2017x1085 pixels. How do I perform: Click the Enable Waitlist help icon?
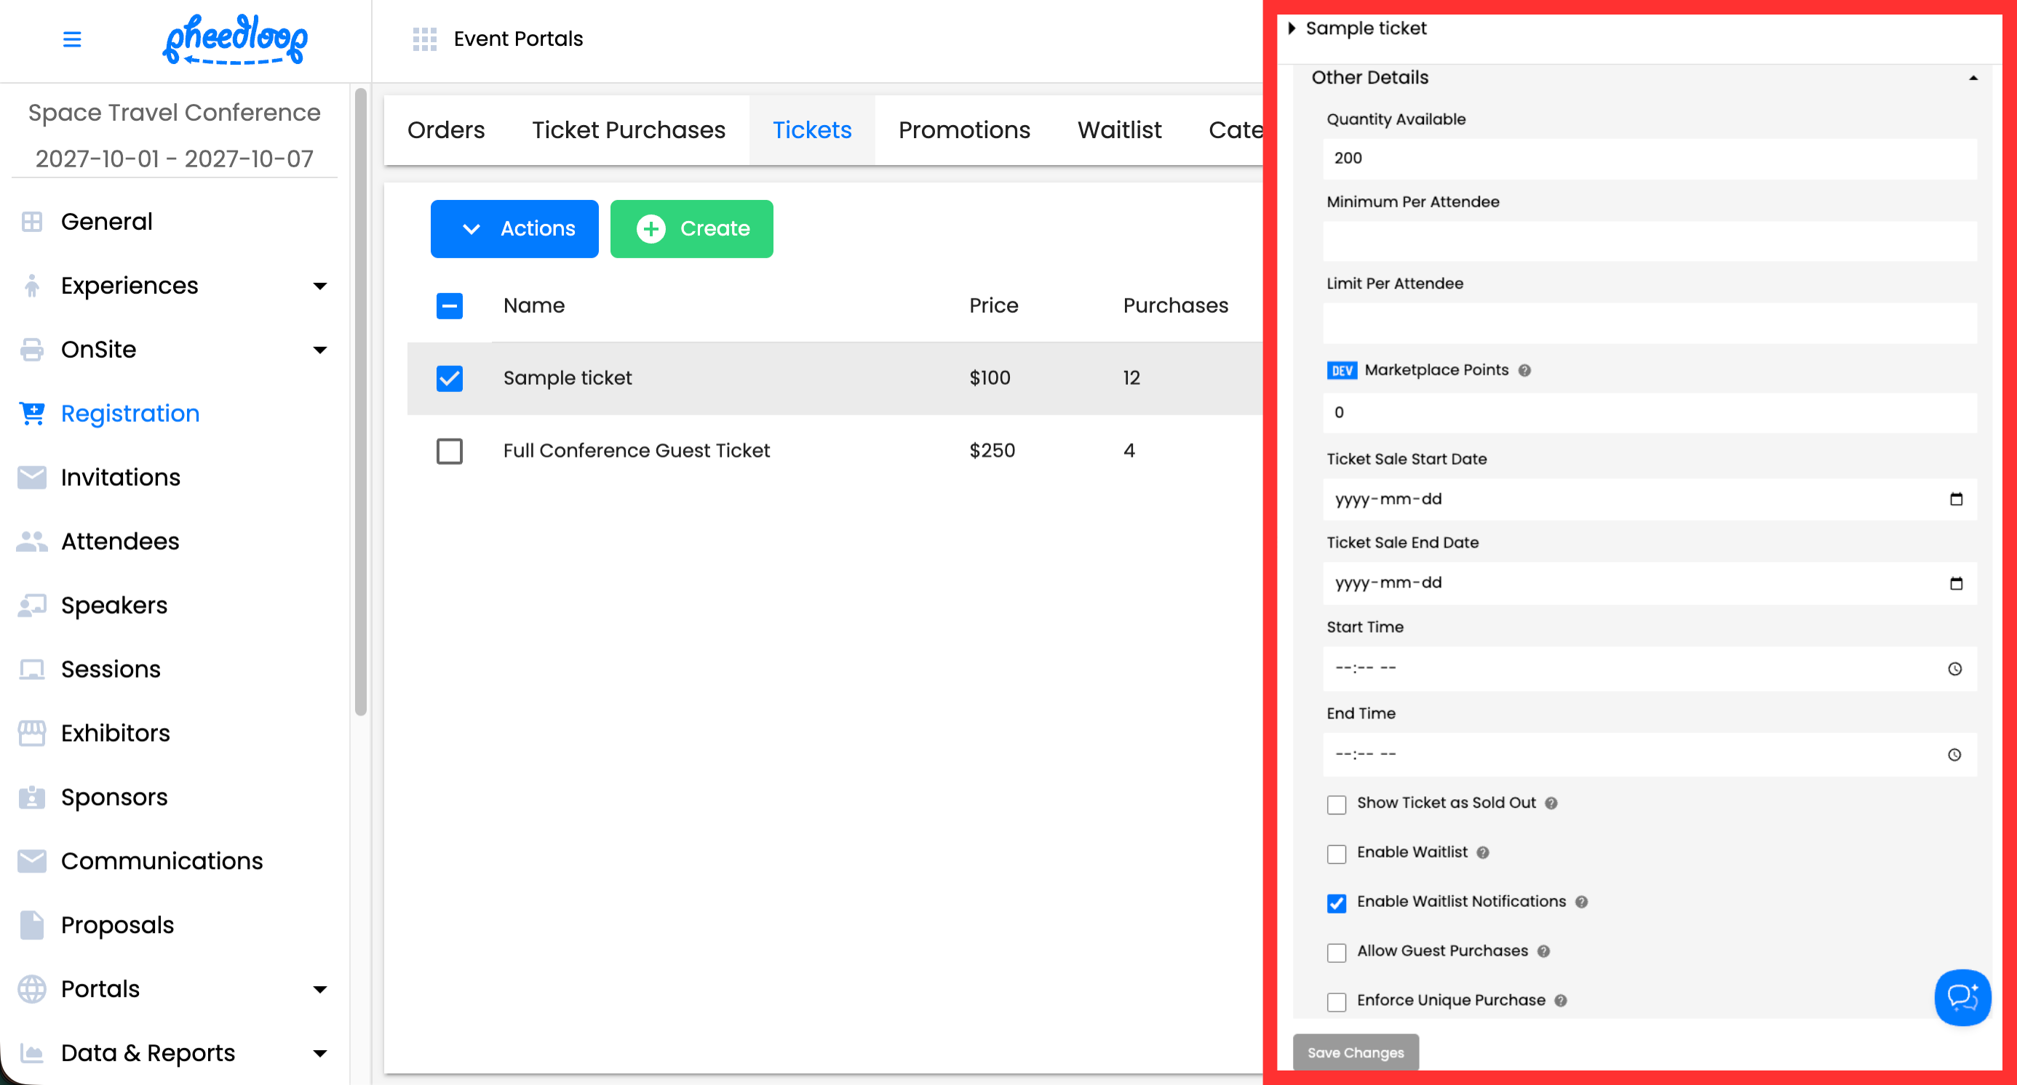click(x=1482, y=853)
